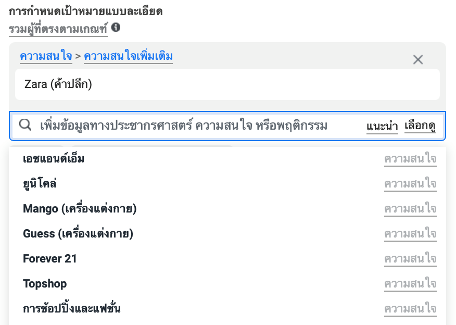Select the ยูนิโคล่ suggestion
Image resolution: width=456 pixels, height=325 pixels.
(40, 184)
